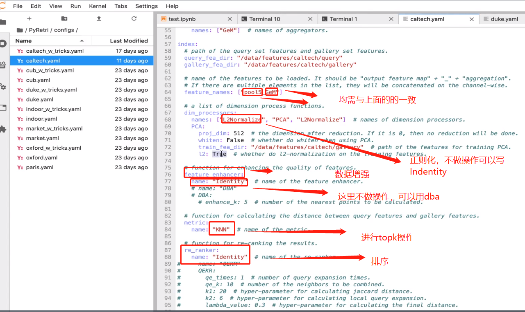Open the File menu
Screen dimensions: 525x312
[18, 6]
